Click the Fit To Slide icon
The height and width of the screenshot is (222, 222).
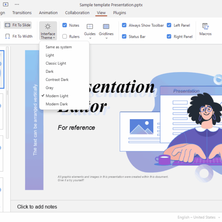coord(7,25)
